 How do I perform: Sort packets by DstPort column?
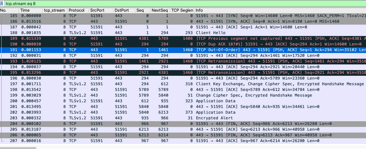124,10
